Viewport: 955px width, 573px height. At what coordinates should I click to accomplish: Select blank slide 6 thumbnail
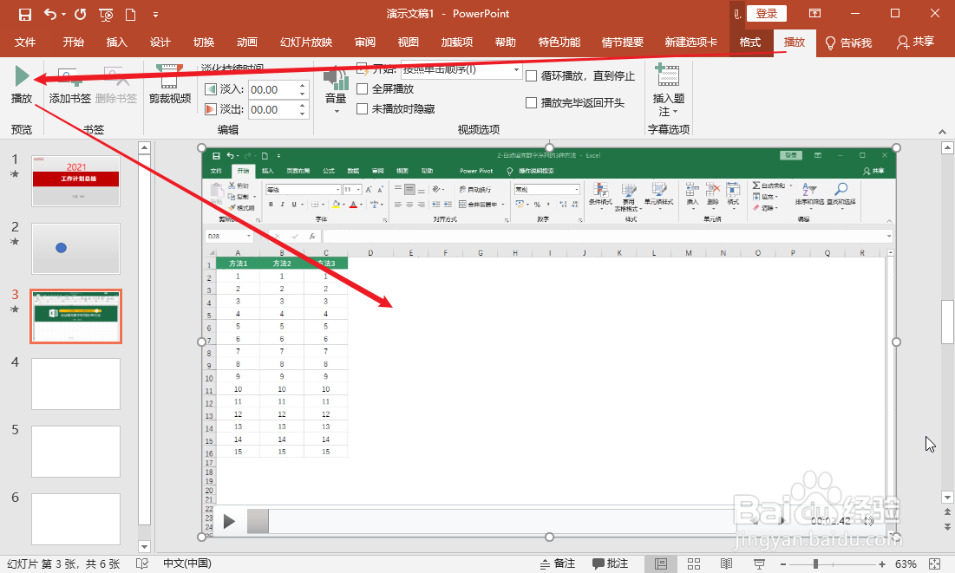tap(75, 518)
